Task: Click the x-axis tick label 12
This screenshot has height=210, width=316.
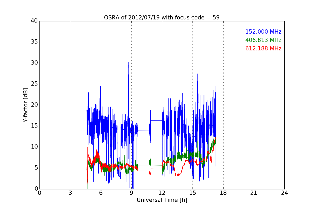Action: [162, 193]
